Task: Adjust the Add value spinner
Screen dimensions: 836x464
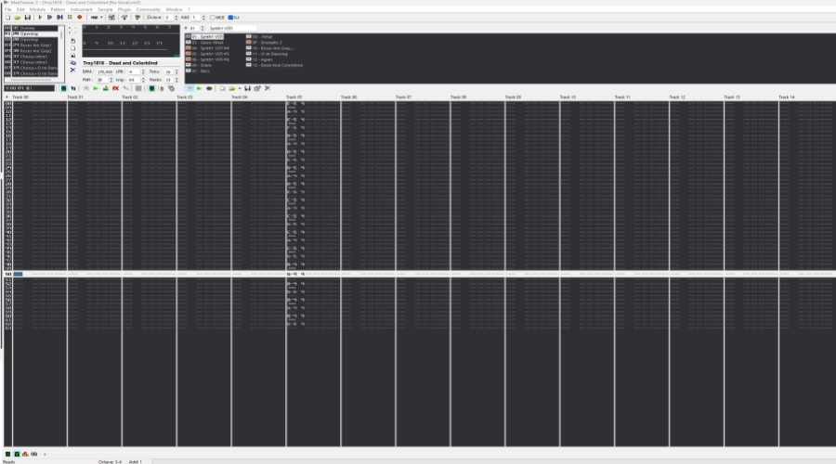Action: (x=203, y=18)
